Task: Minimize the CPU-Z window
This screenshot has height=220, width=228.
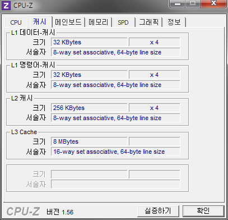Action: tap(178, 4)
